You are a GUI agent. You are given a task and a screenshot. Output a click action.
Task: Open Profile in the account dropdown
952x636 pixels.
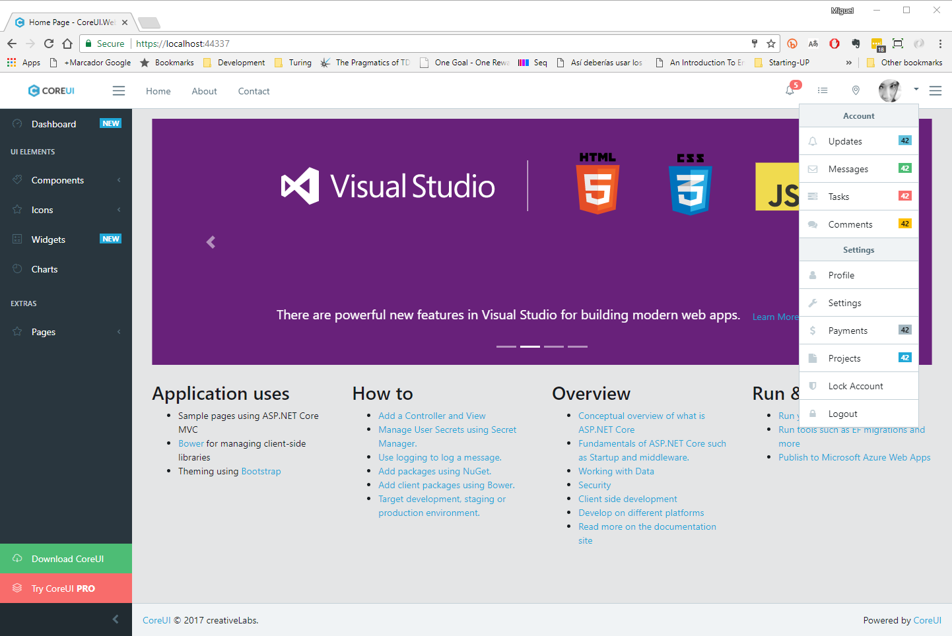pyautogui.click(x=841, y=275)
